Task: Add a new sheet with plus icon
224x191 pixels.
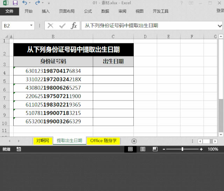Action: [134, 141]
